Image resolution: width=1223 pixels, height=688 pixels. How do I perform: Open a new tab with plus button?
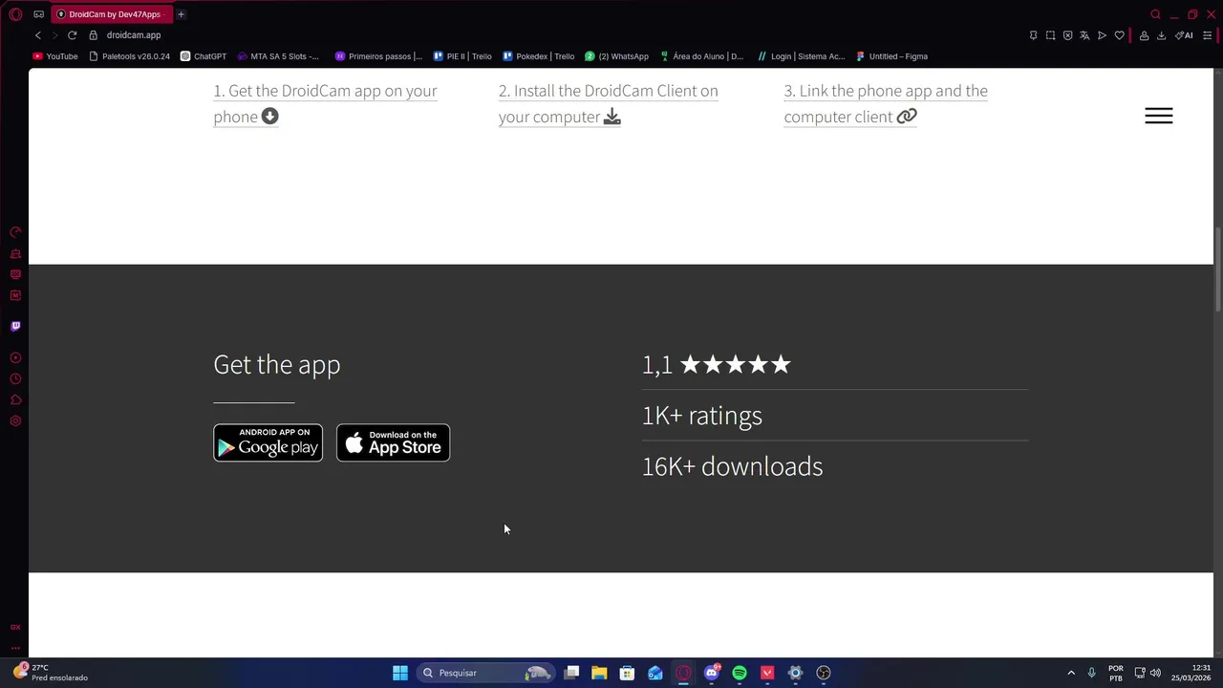click(181, 14)
